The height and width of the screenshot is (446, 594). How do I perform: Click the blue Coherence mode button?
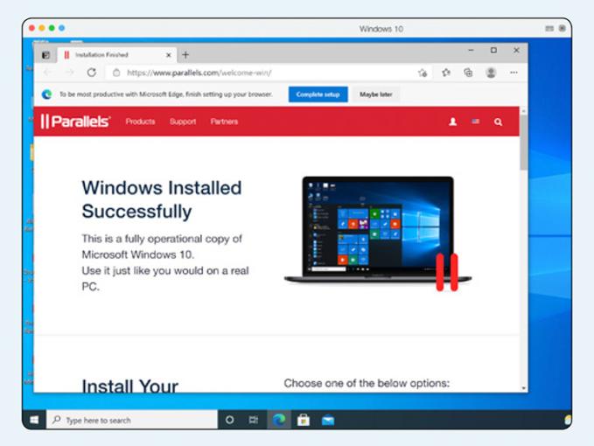tap(62, 28)
